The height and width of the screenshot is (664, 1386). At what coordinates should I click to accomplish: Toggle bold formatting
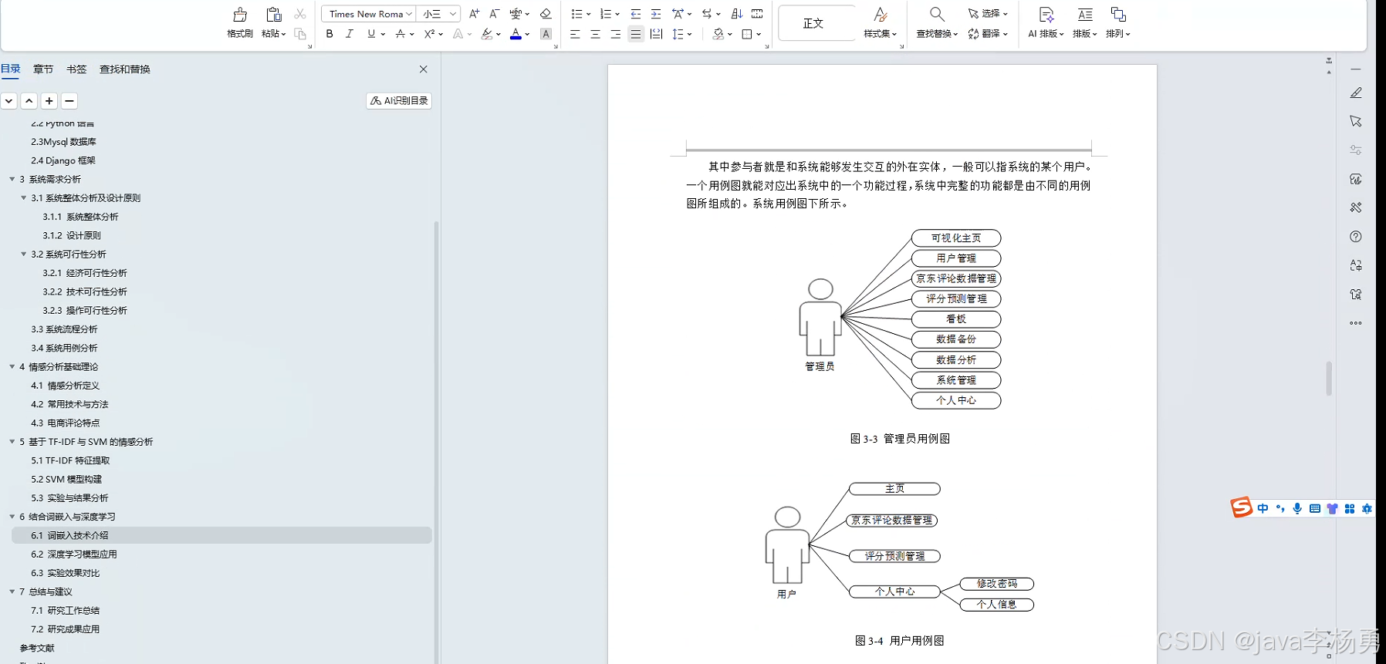(x=330, y=34)
